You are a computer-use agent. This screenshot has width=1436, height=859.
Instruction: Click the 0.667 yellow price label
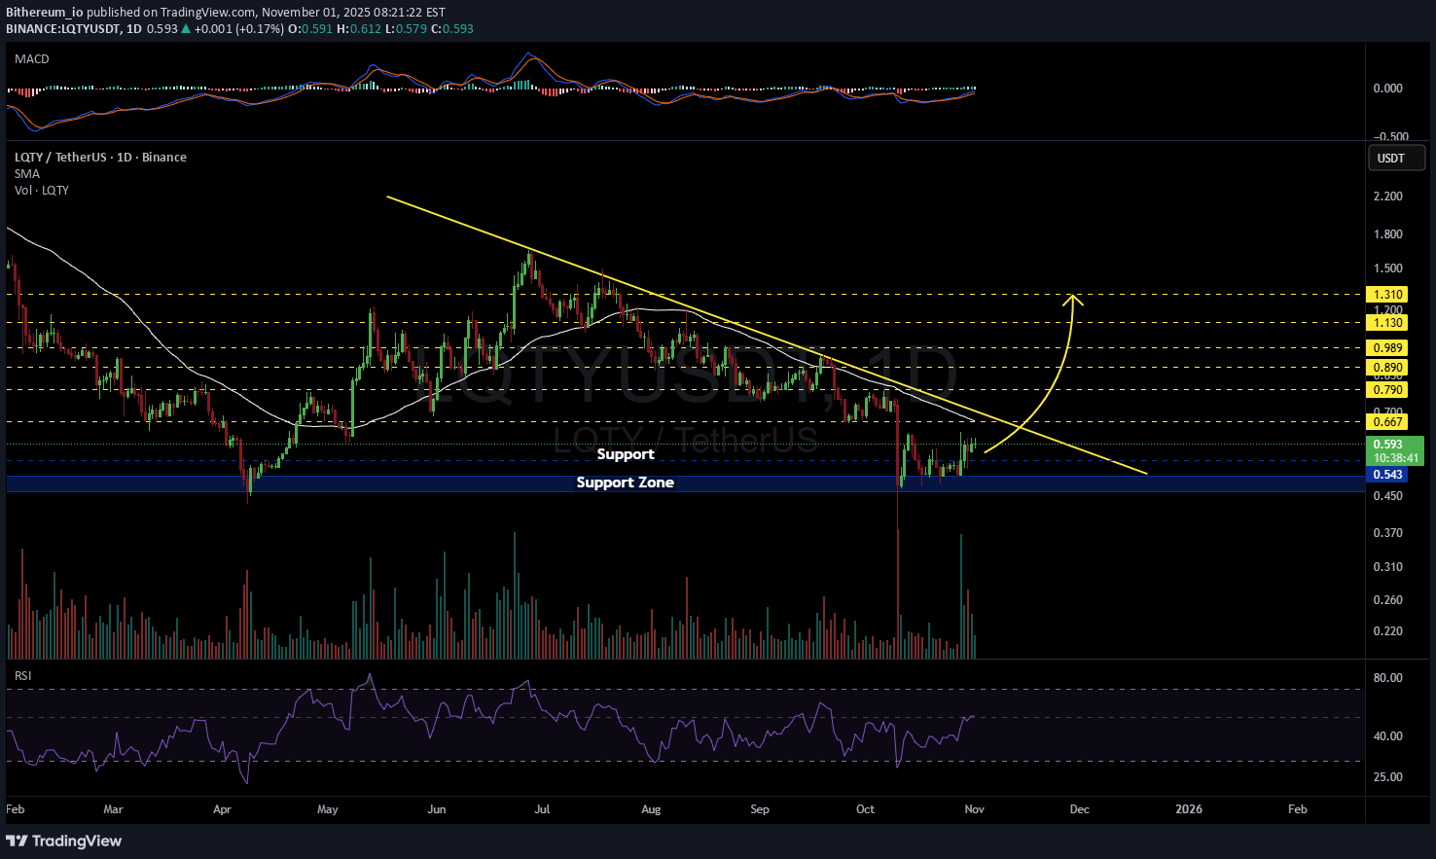click(1387, 421)
